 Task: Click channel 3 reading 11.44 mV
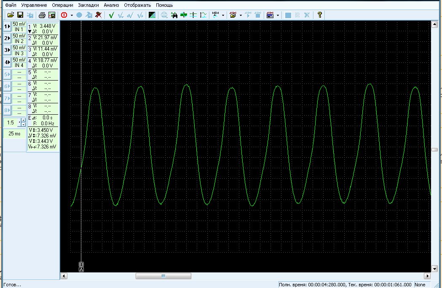47,49
